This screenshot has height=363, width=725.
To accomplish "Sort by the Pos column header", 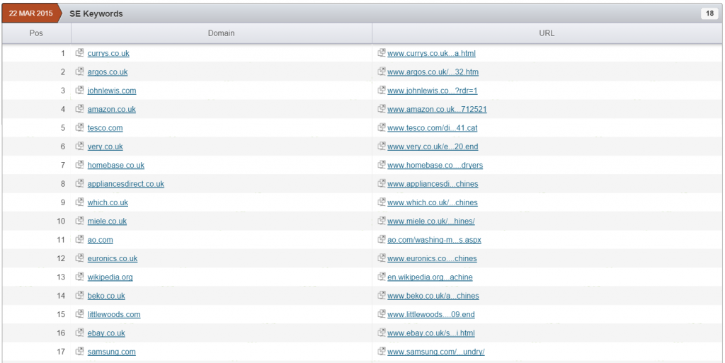I will (x=36, y=33).
